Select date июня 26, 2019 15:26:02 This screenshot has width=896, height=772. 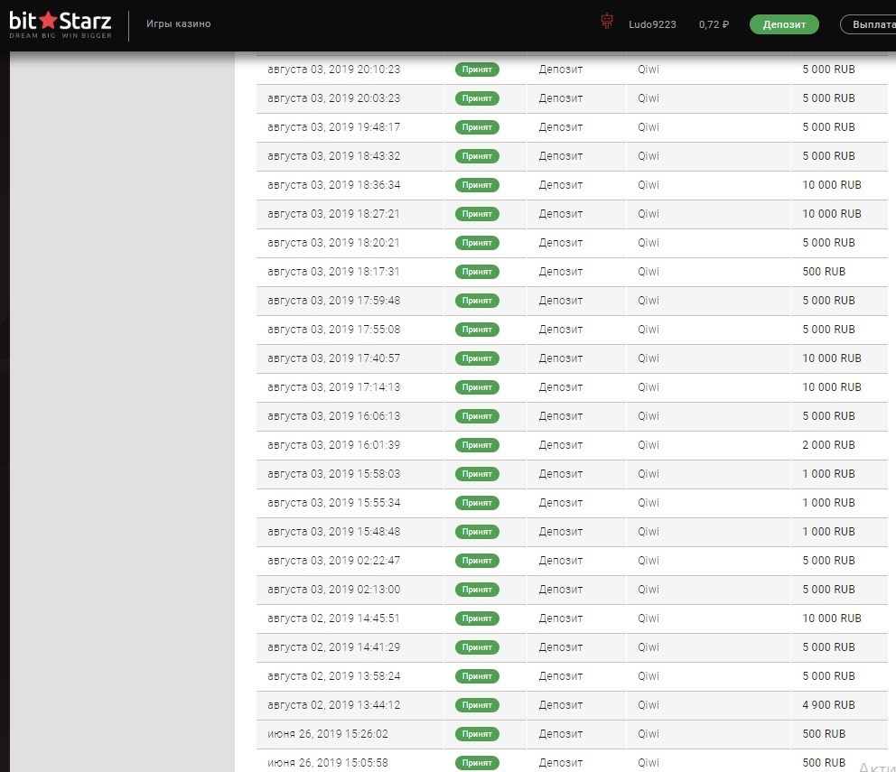(327, 734)
